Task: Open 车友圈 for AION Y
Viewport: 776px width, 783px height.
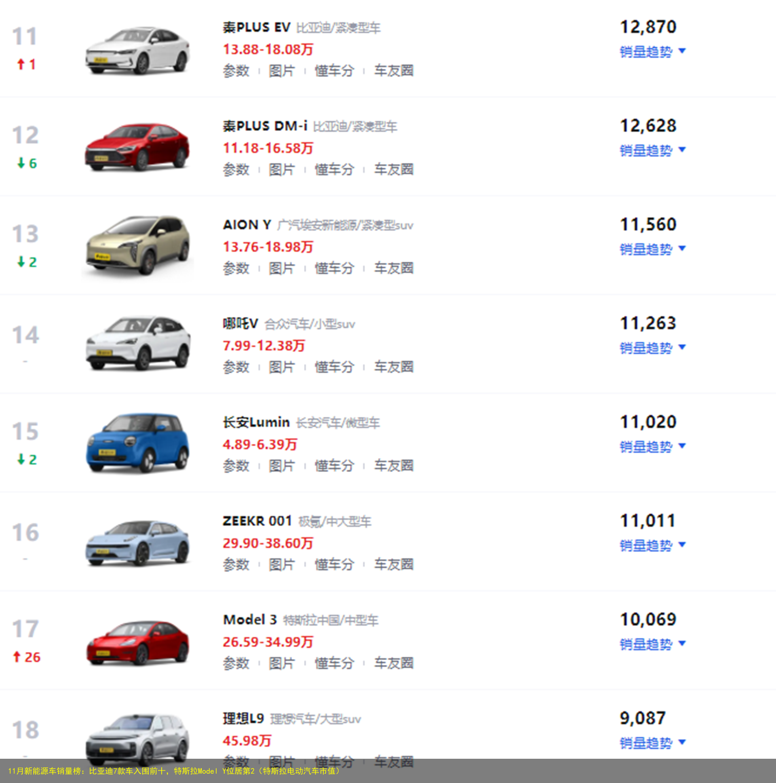Action: [x=394, y=268]
